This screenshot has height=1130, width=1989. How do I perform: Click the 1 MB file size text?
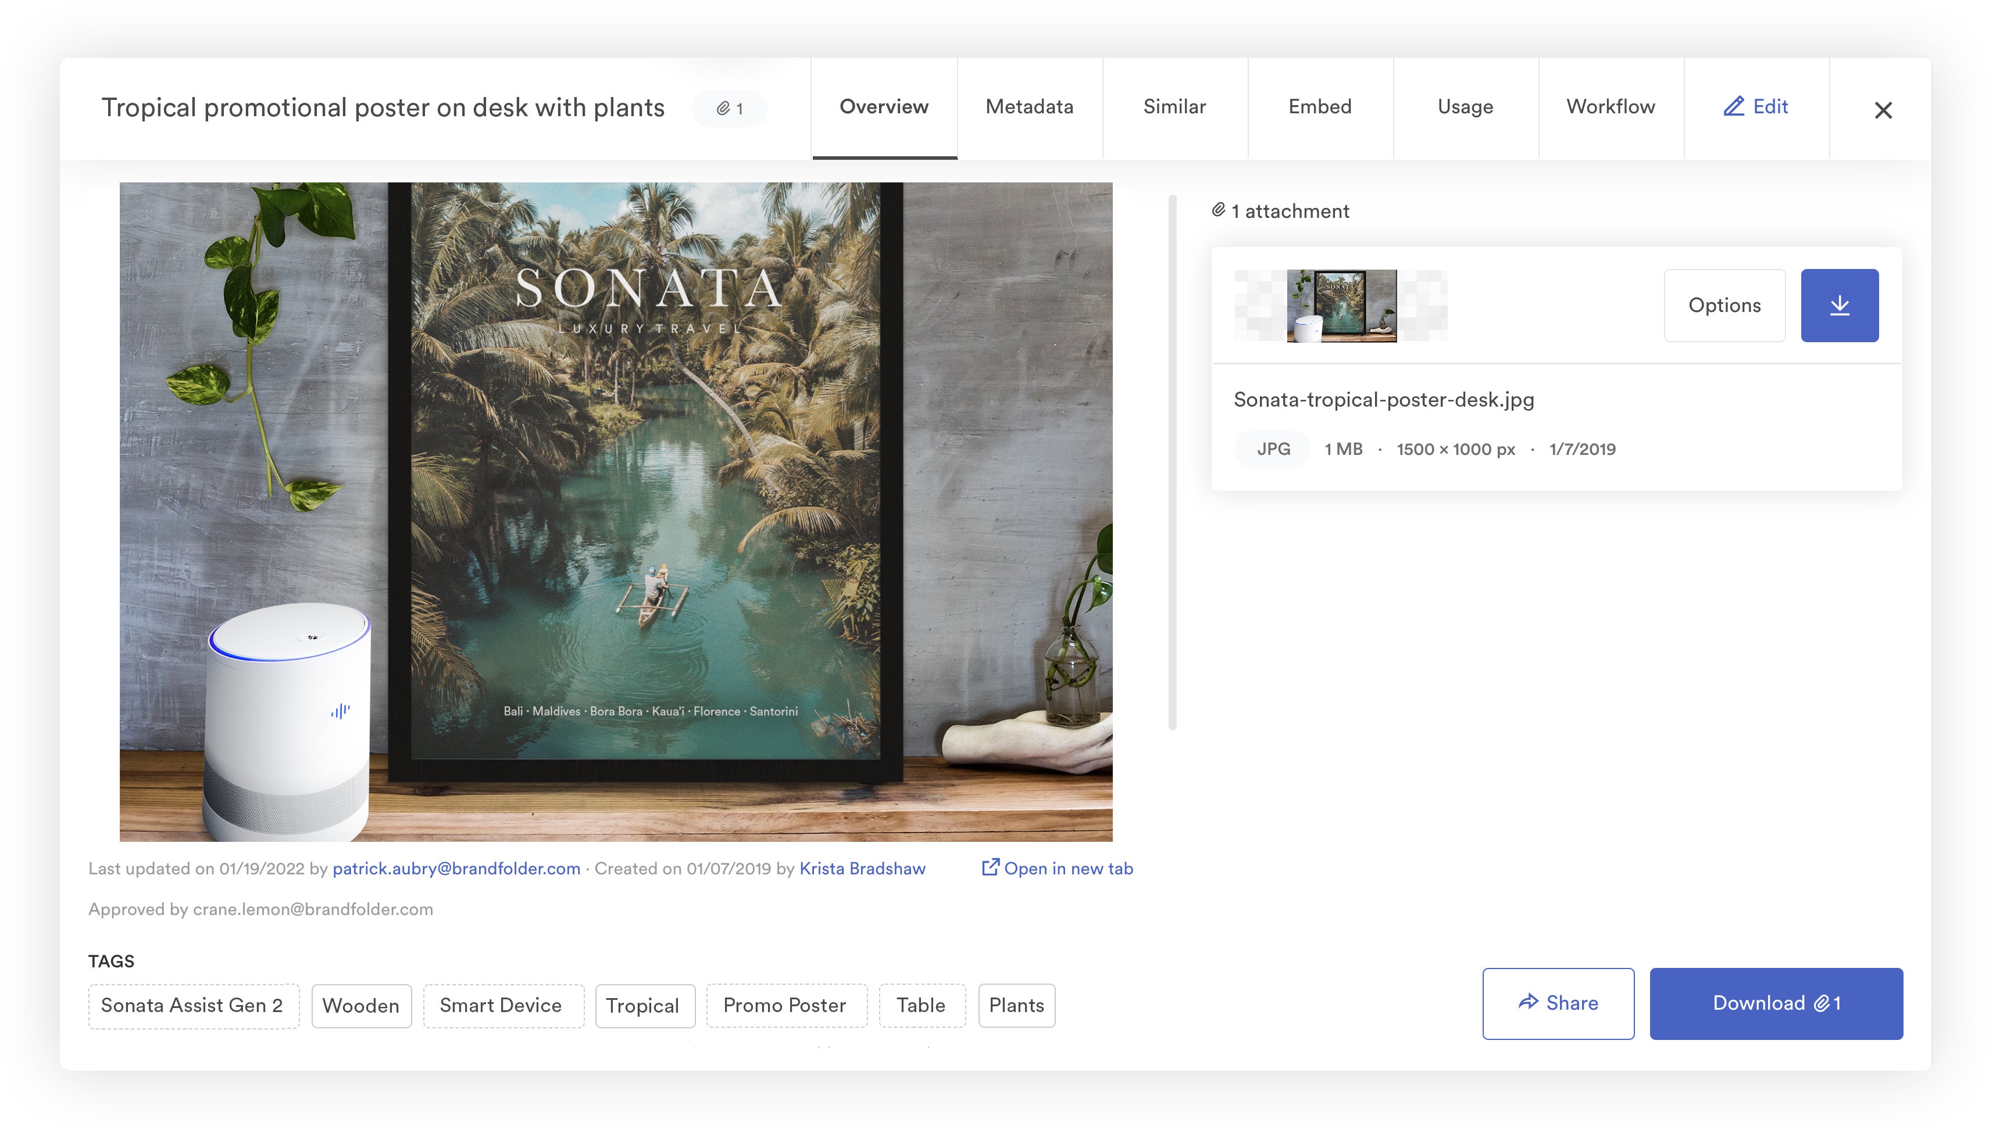click(1343, 449)
